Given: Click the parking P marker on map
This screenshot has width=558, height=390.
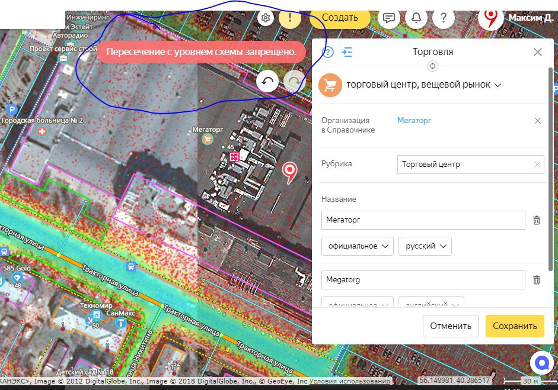Looking at the screenshot, I should click(12, 109).
